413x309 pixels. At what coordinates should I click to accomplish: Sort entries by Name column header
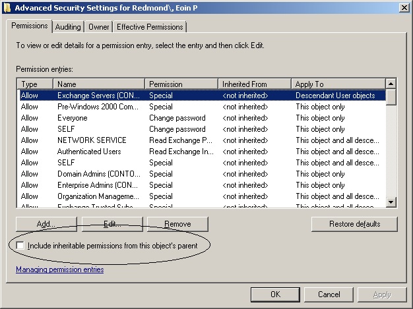click(x=99, y=84)
